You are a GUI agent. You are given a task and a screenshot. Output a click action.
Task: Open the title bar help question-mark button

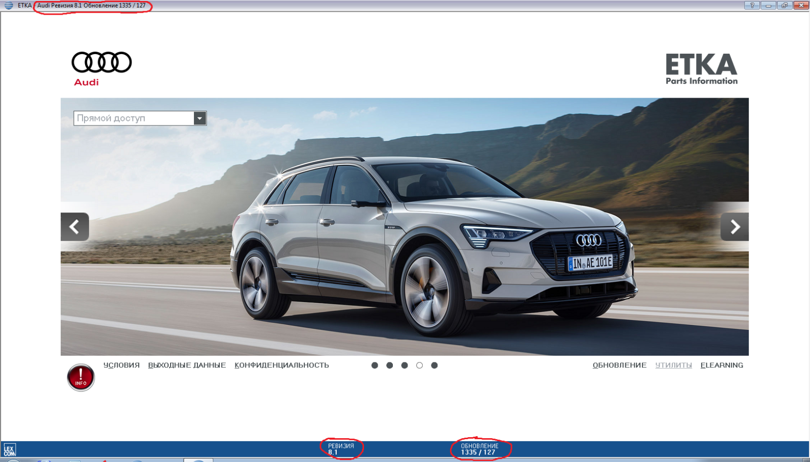752,5
